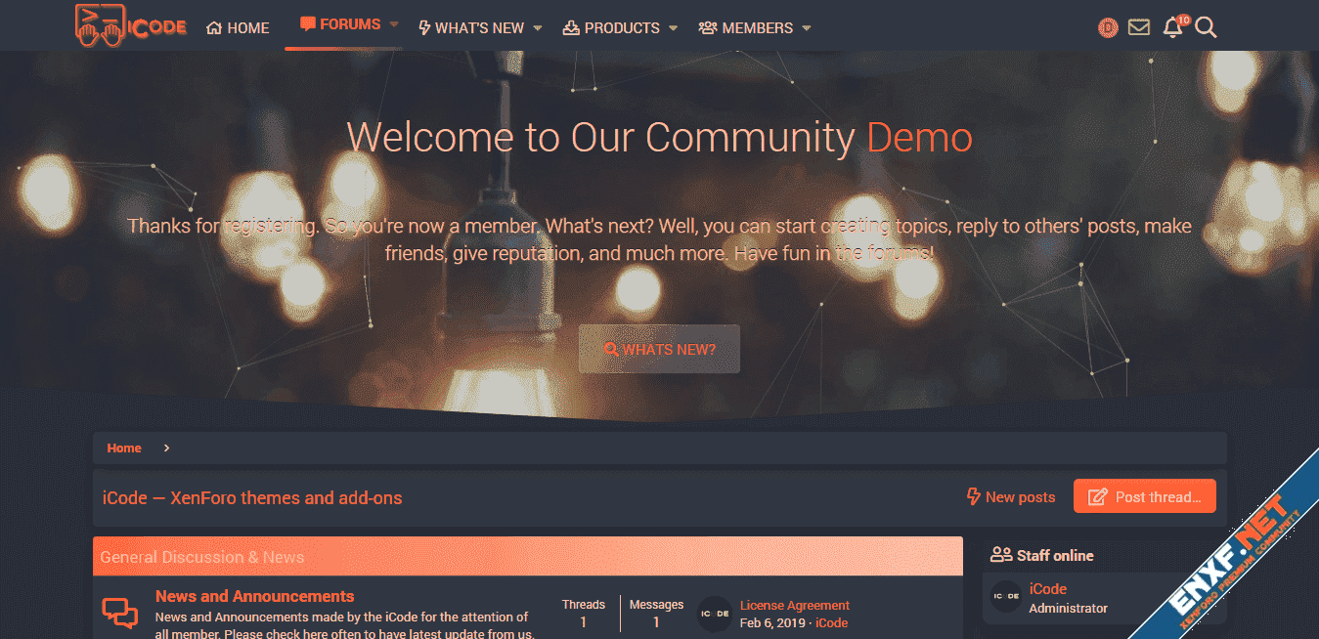
Task: Open the alerts bell icon
Action: (1173, 27)
